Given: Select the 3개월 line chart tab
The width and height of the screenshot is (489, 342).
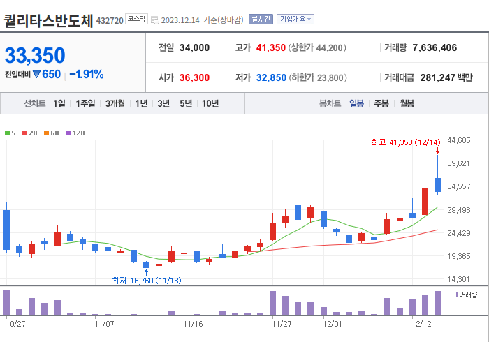Looking at the screenshot, I should pos(115,103).
